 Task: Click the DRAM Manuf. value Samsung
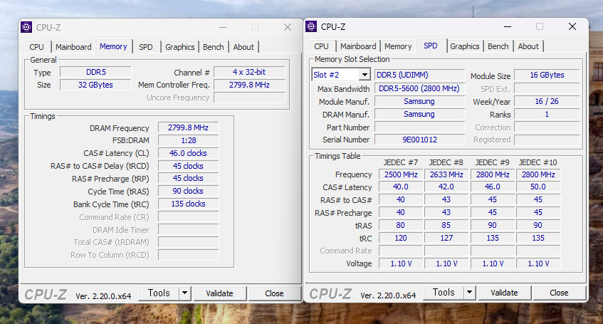pos(419,114)
